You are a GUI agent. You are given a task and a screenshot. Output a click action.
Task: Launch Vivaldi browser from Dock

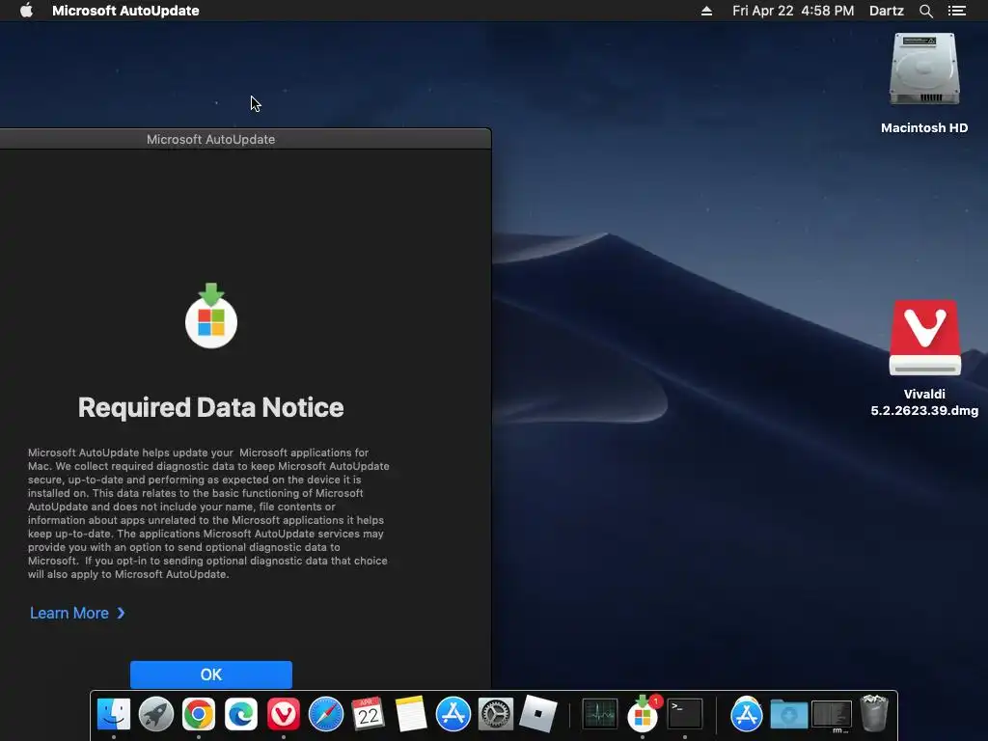pos(283,715)
